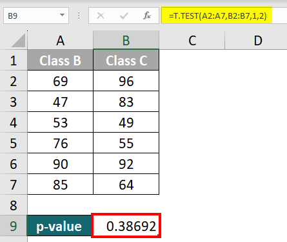The height and width of the screenshot is (242, 287).
Task: Select row 7 header
Action: click(x=14, y=184)
